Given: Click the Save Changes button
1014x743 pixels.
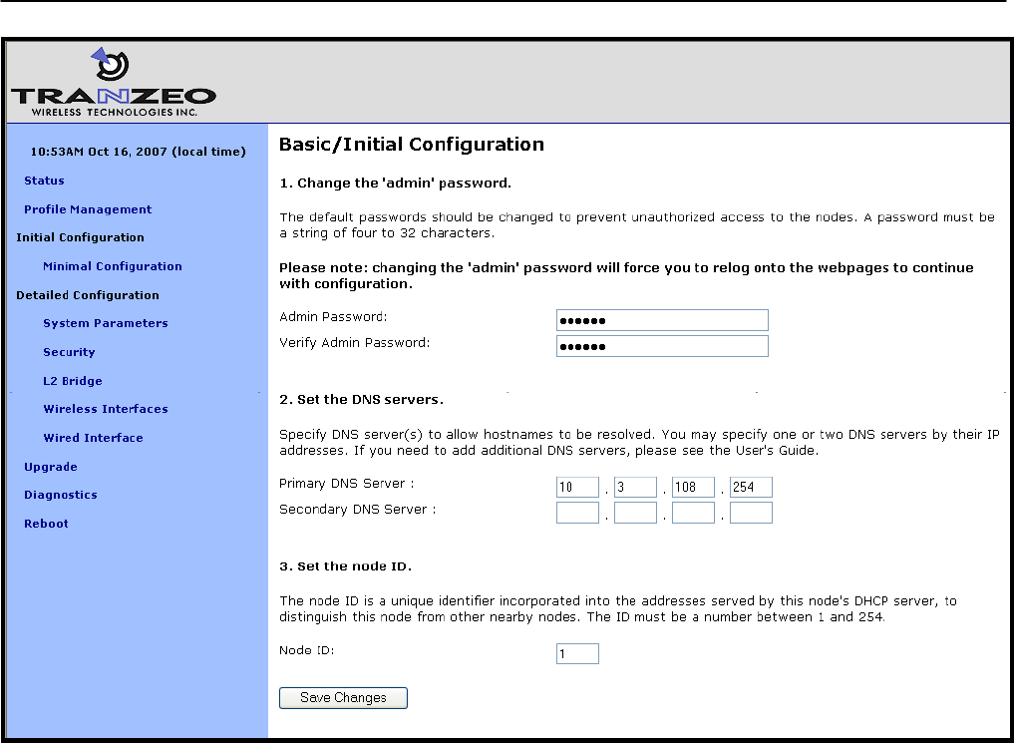Looking at the screenshot, I should coord(343,698).
